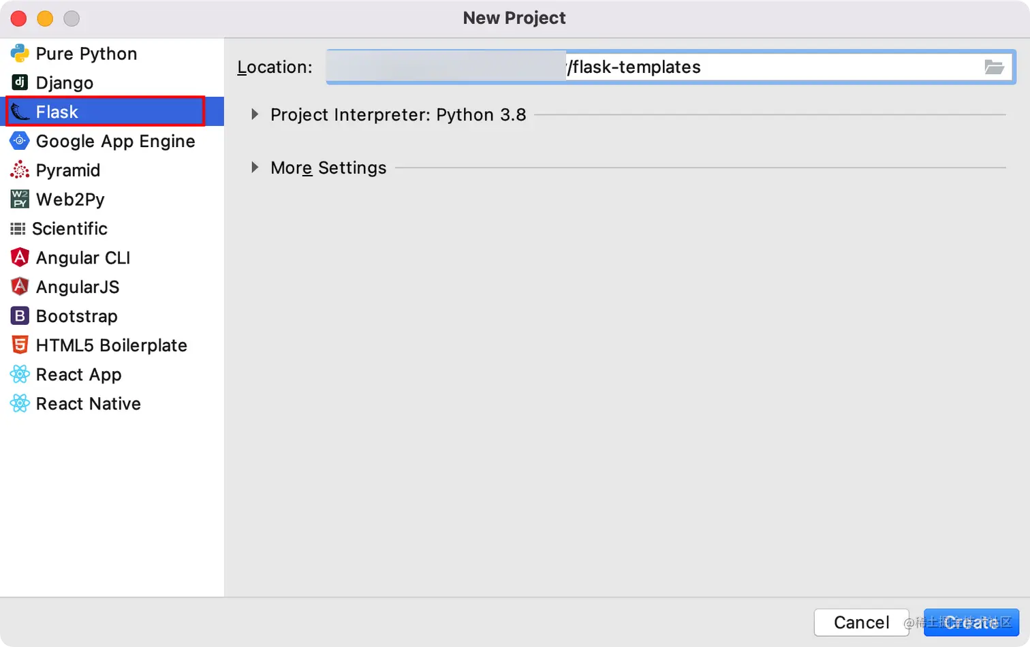Browse for location with folder icon
Viewport: 1030px width, 647px height.
(994, 67)
